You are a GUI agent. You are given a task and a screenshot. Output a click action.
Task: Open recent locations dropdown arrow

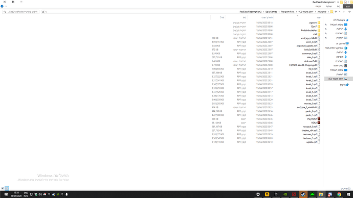point(340,12)
